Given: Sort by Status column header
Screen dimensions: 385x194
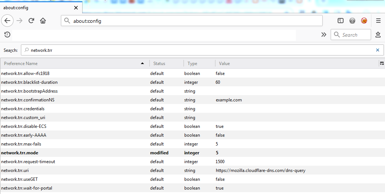Looking at the screenshot, I should (x=167, y=64).
